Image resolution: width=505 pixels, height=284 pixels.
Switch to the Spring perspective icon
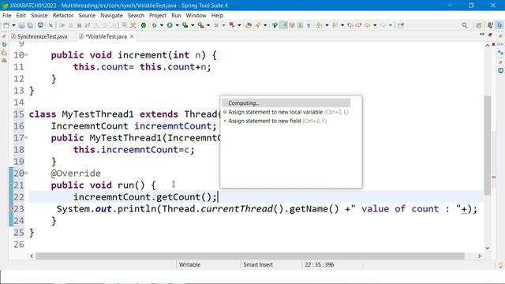(x=499, y=25)
